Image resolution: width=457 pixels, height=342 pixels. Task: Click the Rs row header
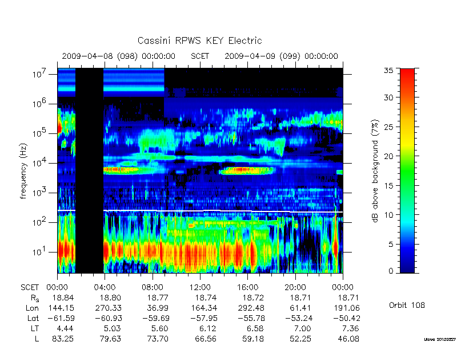34,298
